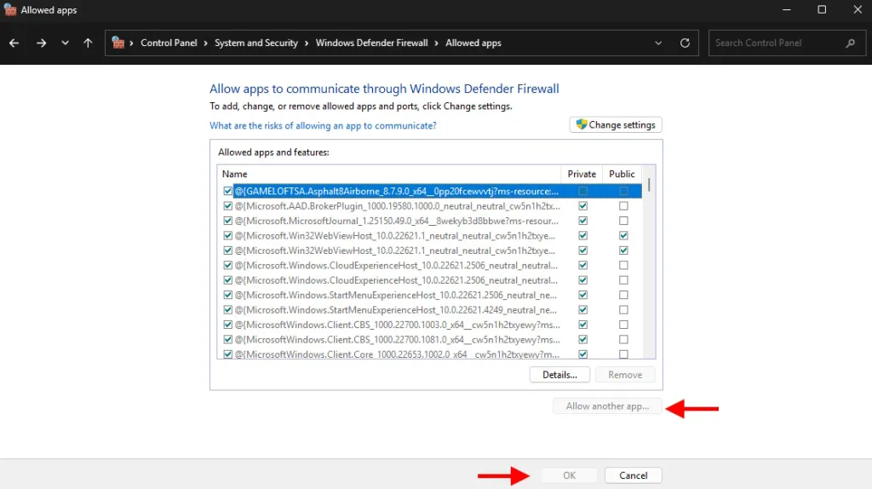The width and height of the screenshot is (872, 489).
Task: Toggle Private checkbox for StartMenuExperienceHost 4249
Action: [x=582, y=310]
